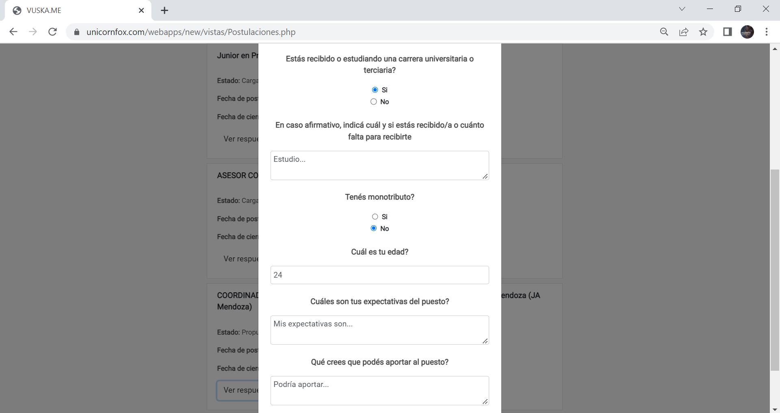Select 'No' for university career question
This screenshot has height=413, width=780.
click(x=374, y=102)
